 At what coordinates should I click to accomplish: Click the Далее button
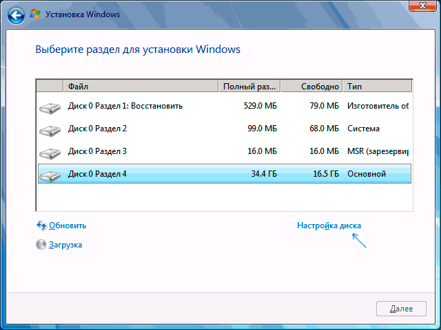401,309
